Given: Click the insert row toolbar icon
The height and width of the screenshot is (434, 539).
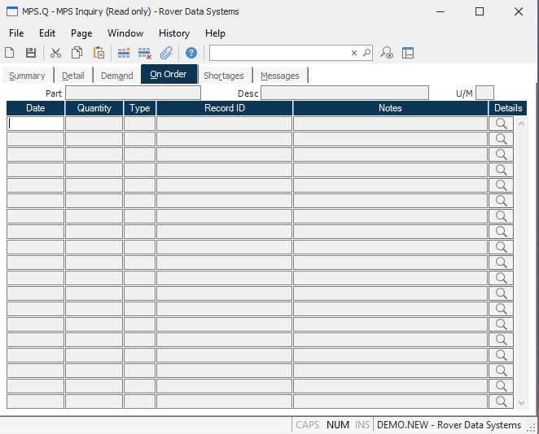Looking at the screenshot, I should click(124, 53).
